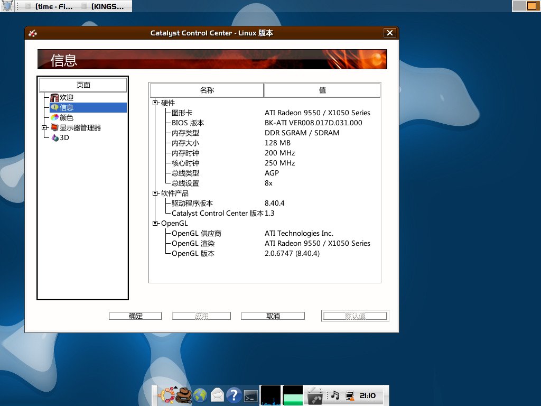This screenshot has width=541, height=406.
Task: Click the 信息 heading in the orange banner
Action: click(x=64, y=60)
